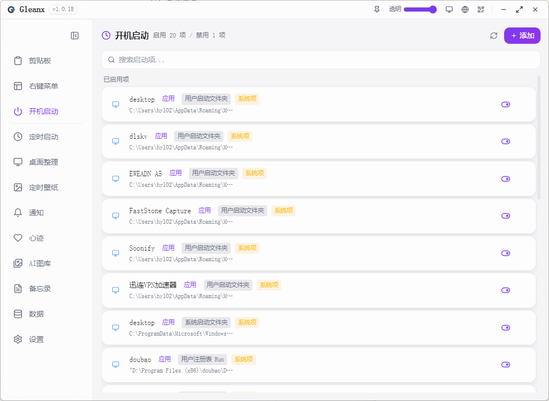This screenshot has height=401, width=549.
Task: Click the Gleanx logo icon
Action: click(x=11, y=9)
